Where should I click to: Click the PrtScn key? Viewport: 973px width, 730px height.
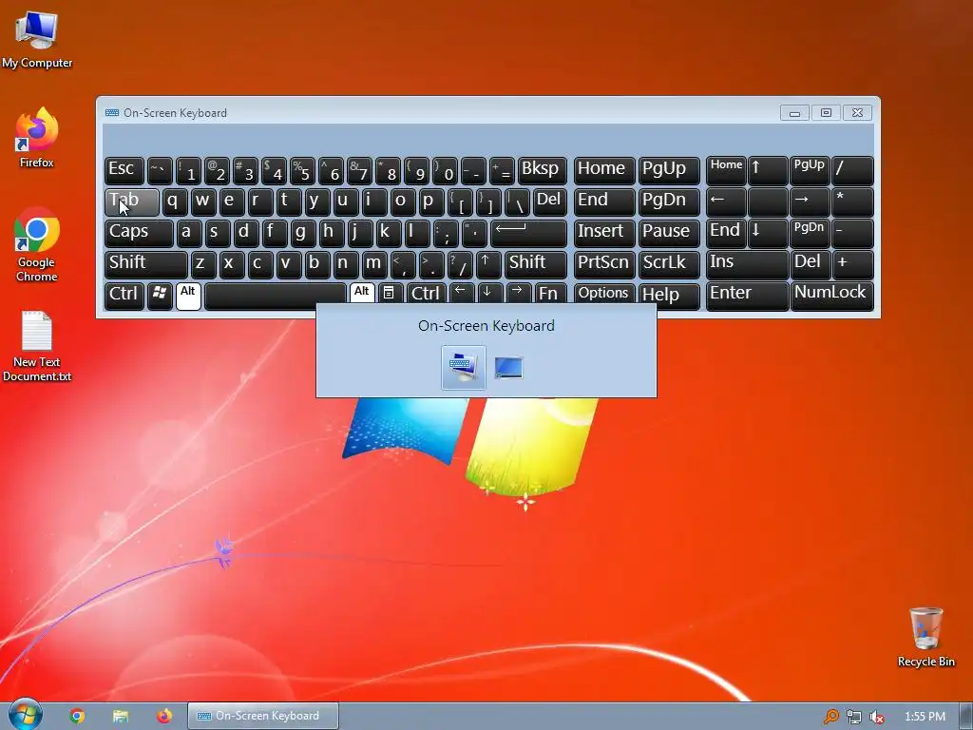click(x=603, y=264)
